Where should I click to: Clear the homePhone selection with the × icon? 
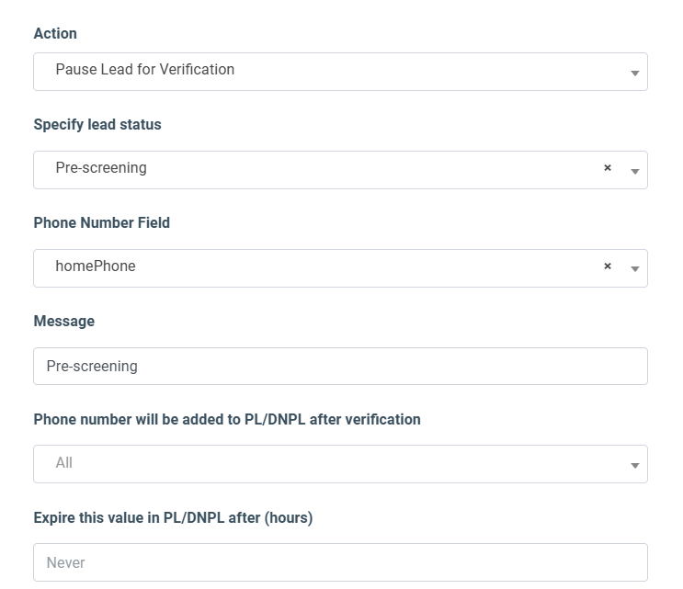[x=607, y=266]
